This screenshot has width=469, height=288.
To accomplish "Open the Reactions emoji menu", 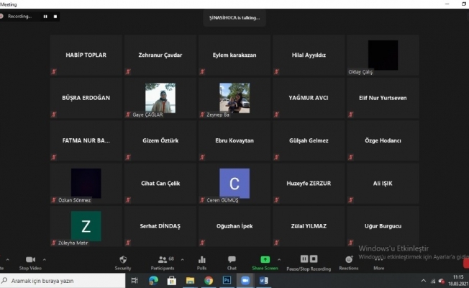I will (x=348, y=260).
